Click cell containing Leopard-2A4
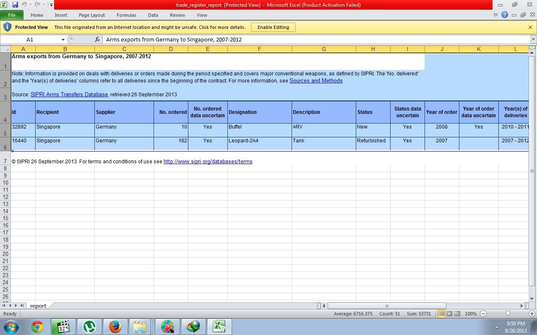Viewport: 537px width, 335px height. click(260, 144)
